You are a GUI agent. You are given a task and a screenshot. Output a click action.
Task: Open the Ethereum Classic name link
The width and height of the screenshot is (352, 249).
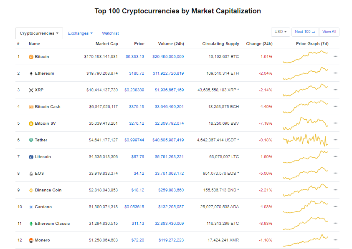52,224
